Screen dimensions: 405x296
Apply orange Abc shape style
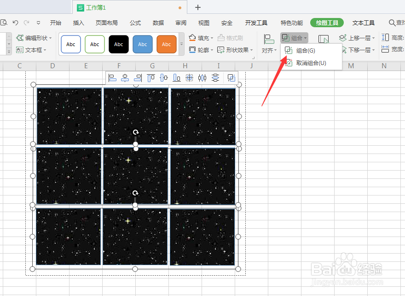166,44
